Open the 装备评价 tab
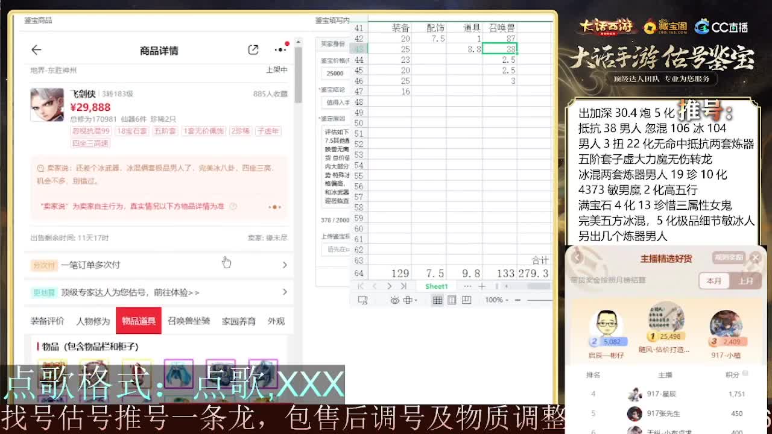This screenshot has width=772, height=434. point(48,321)
